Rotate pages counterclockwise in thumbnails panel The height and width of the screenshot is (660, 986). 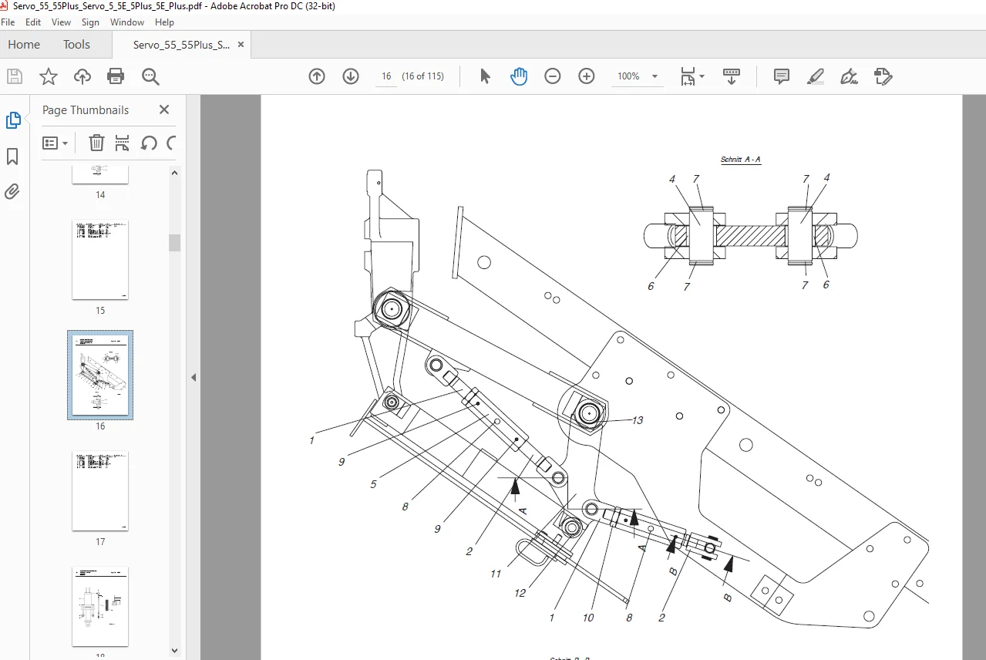(149, 143)
